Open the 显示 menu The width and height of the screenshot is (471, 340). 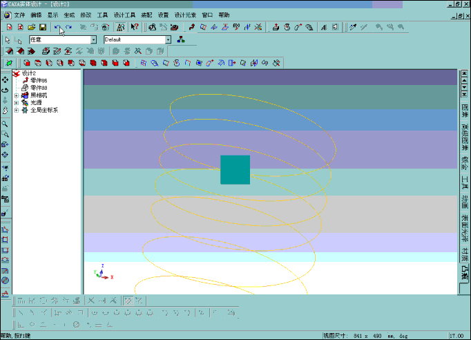click(x=52, y=15)
